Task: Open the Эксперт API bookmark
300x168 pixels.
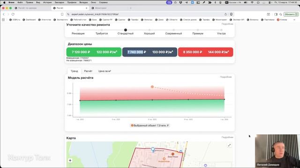Action: coord(237,20)
